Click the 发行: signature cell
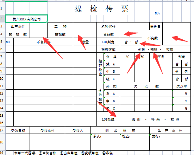 [x=170, y=142]
